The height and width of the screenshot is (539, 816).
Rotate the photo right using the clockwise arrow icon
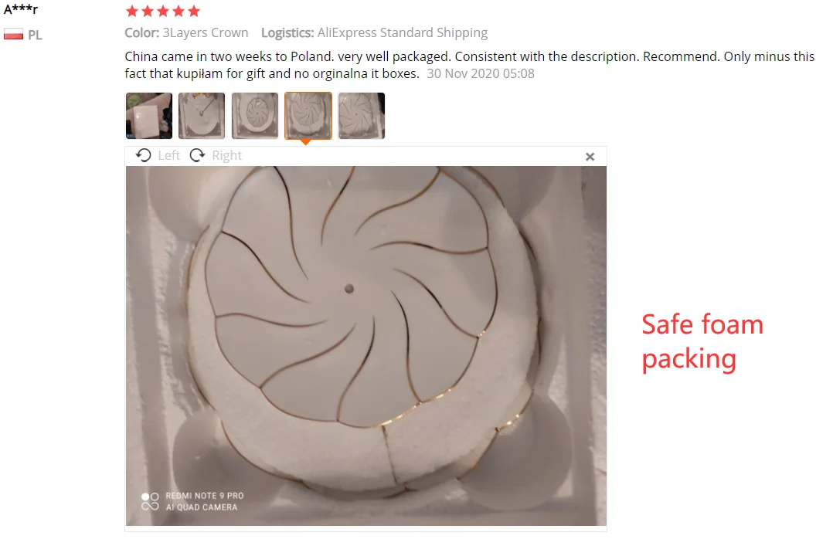pos(197,155)
